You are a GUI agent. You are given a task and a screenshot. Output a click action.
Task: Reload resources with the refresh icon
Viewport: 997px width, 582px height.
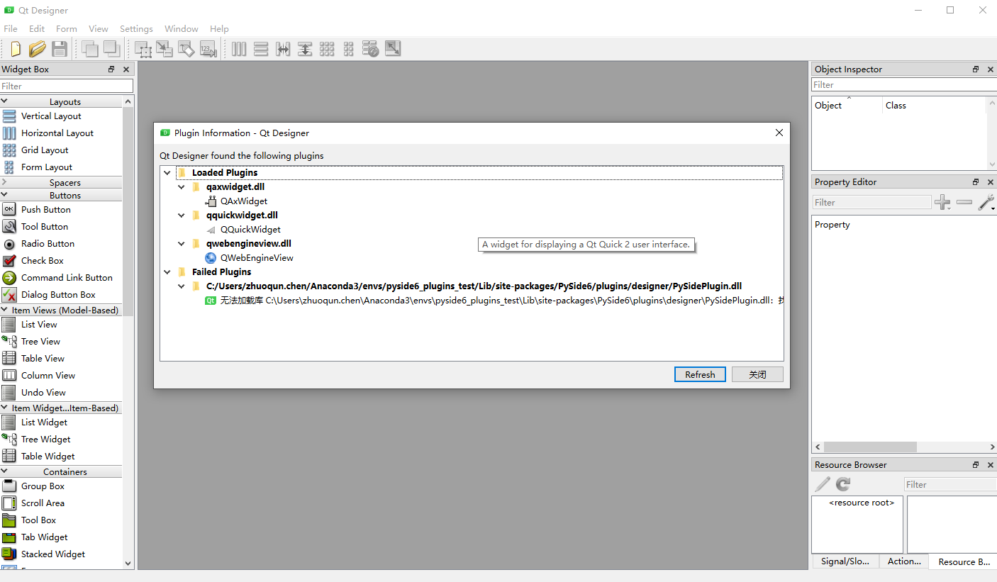point(842,484)
